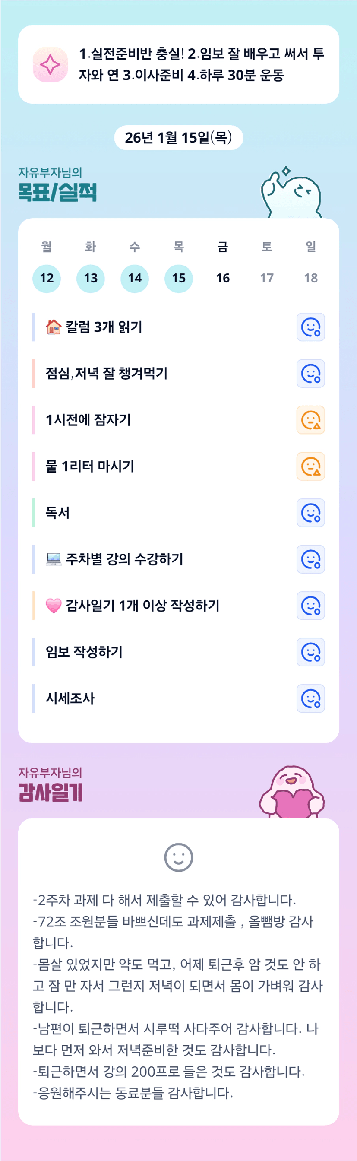Click the smiley mood icon in 감사일기
The image size is (357, 1161).
click(x=178, y=857)
